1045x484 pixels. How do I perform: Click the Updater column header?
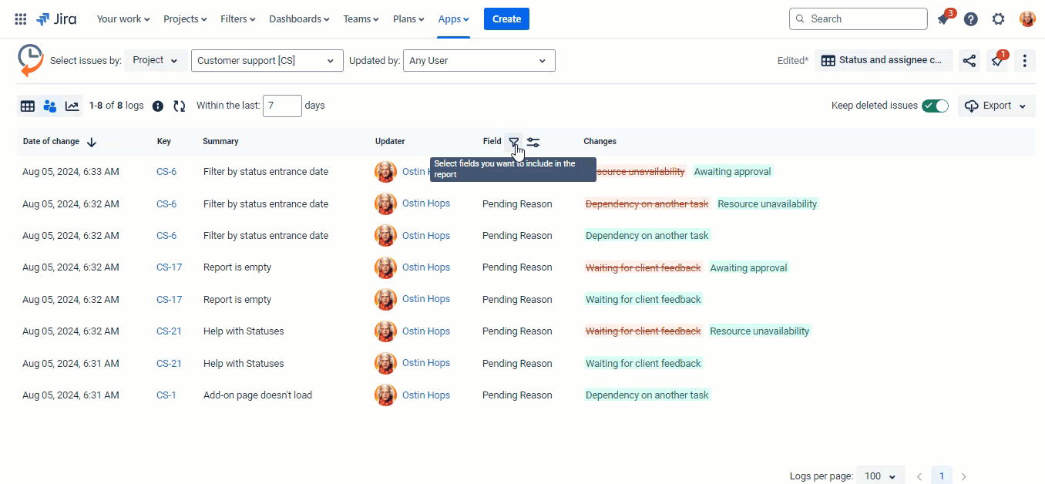pyautogui.click(x=390, y=142)
